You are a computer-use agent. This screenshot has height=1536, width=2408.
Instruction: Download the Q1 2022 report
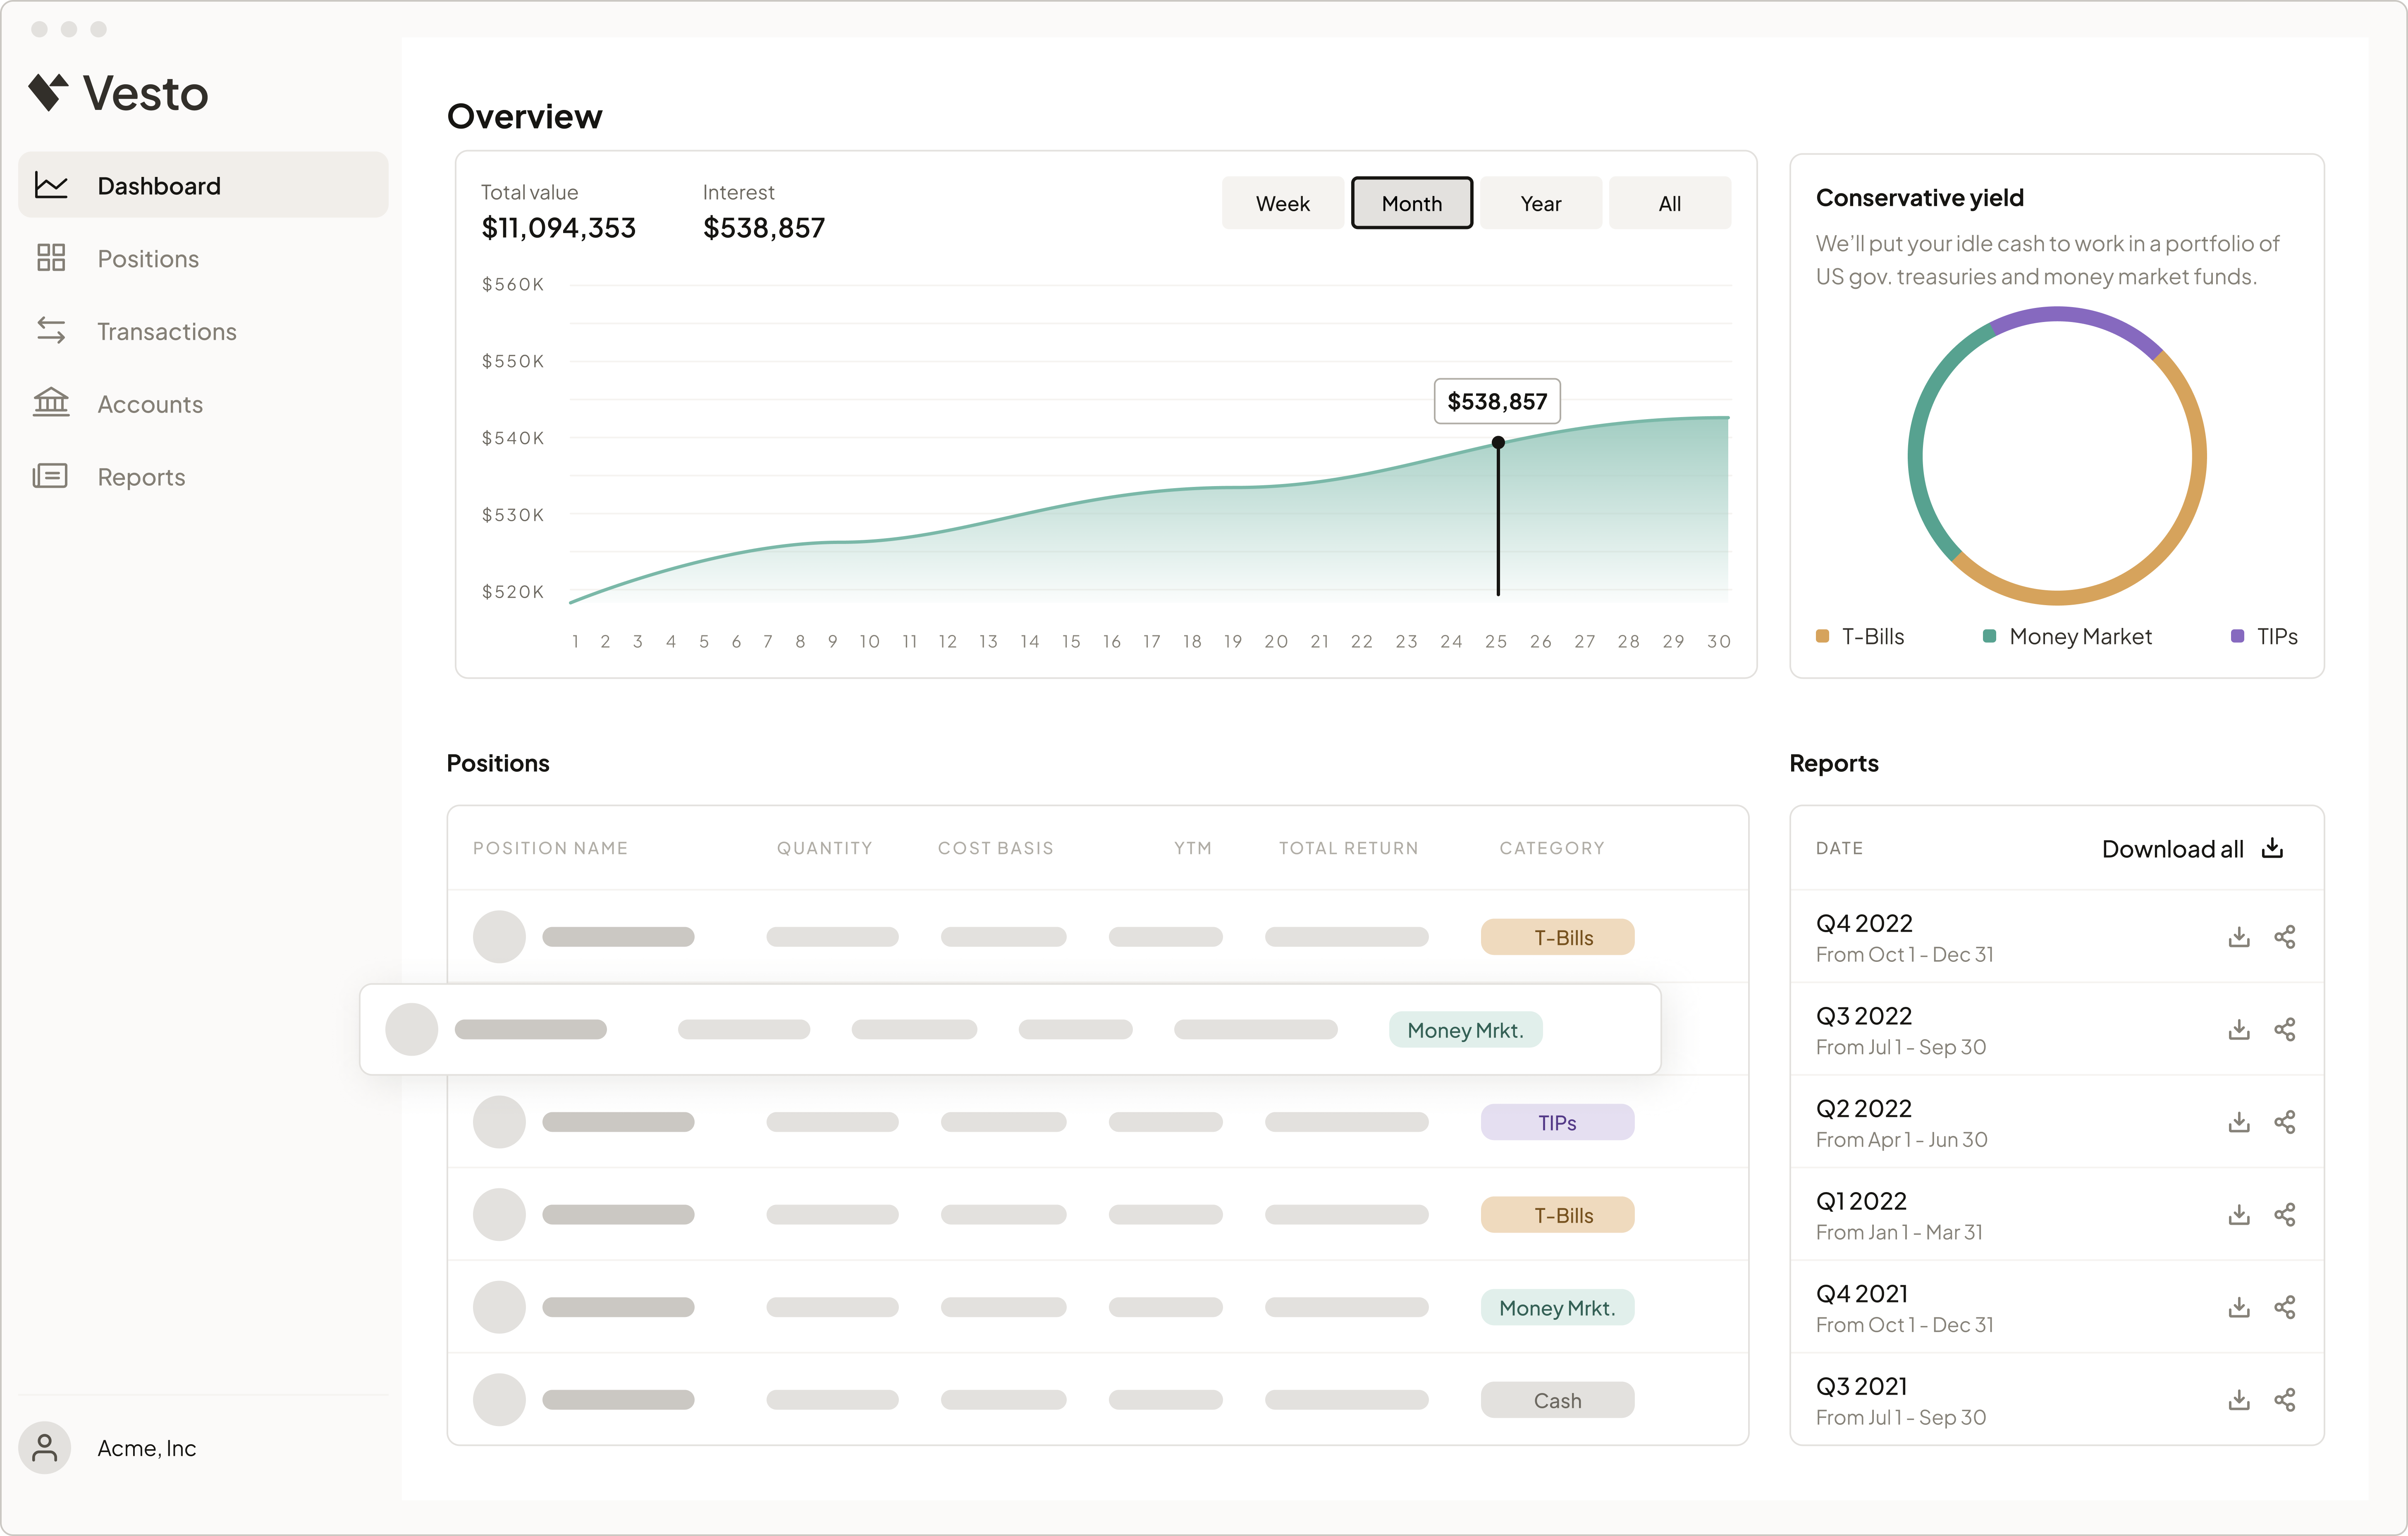[2239, 1215]
